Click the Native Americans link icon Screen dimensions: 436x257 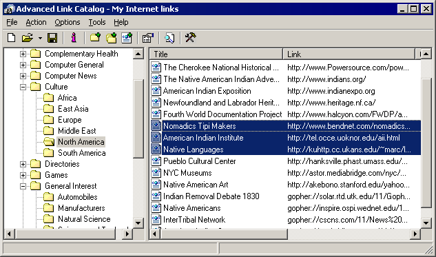[x=156, y=208]
